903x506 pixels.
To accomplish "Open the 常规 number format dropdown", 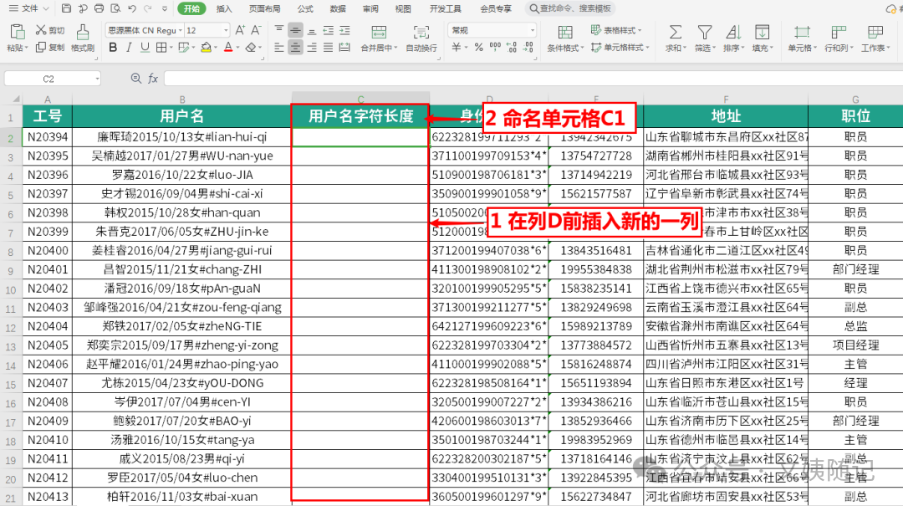I will point(532,30).
